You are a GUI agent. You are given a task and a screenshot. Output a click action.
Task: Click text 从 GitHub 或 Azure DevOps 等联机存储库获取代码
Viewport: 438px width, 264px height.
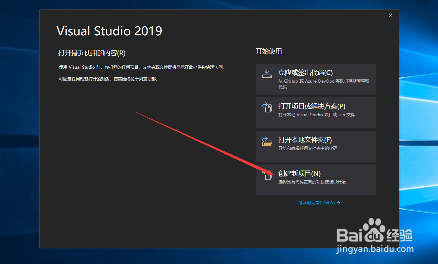(x=324, y=84)
